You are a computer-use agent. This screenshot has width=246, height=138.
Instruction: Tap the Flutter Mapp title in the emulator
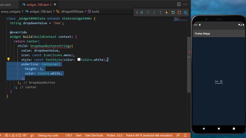point(202,34)
